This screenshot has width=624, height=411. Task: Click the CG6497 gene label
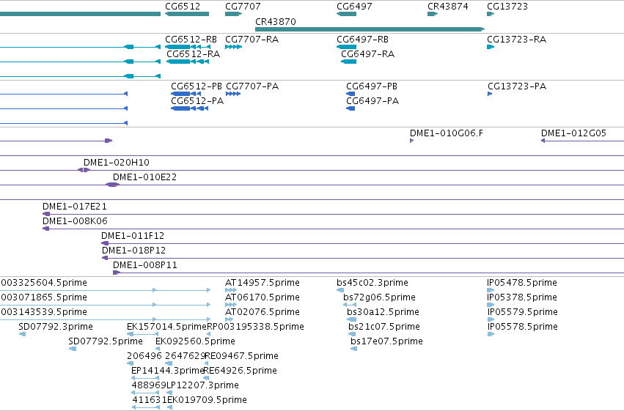[354, 7]
